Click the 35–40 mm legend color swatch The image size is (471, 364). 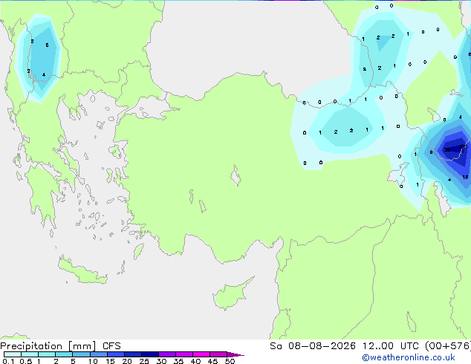pos(184,354)
